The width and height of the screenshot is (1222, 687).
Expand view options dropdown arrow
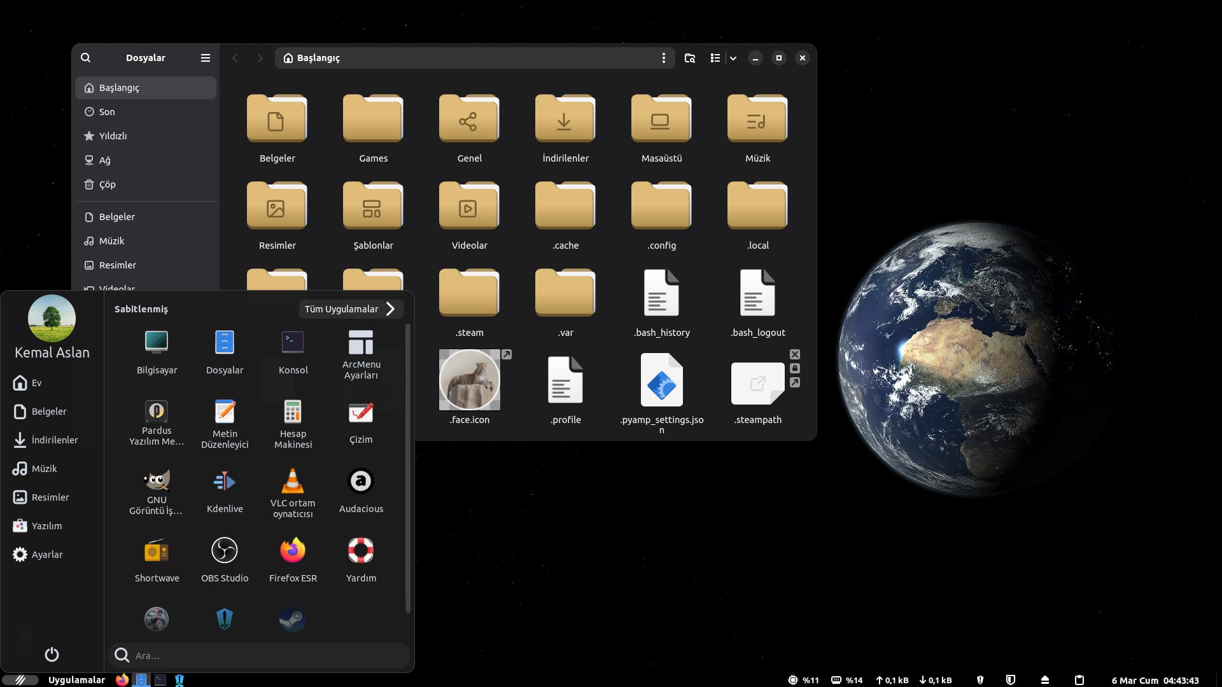pyautogui.click(x=733, y=58)
